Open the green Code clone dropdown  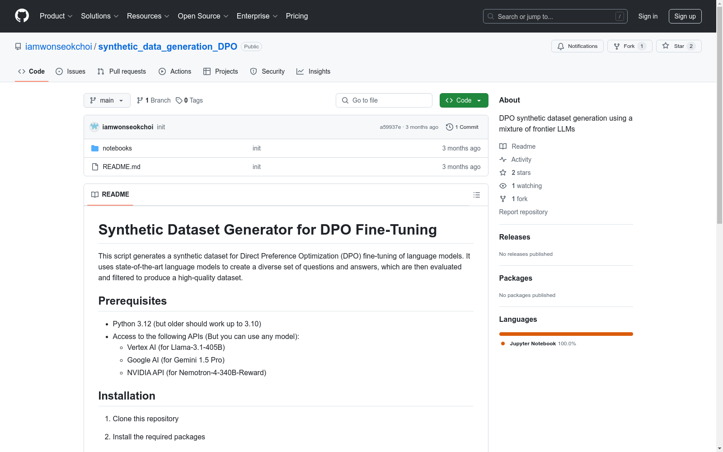point(464,100)
